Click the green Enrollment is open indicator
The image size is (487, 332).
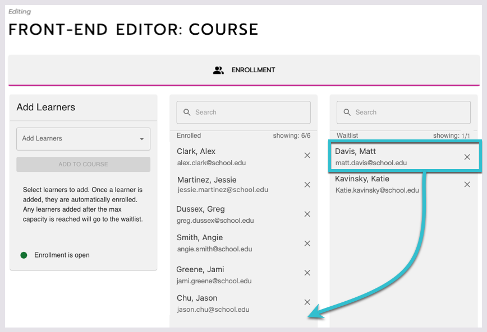(x=24, y=255)
